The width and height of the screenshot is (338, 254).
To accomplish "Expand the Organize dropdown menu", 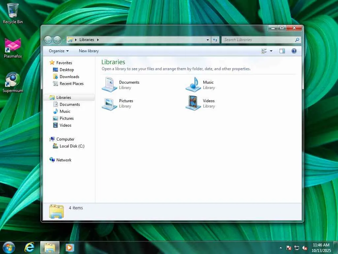I will click(59, 51).
